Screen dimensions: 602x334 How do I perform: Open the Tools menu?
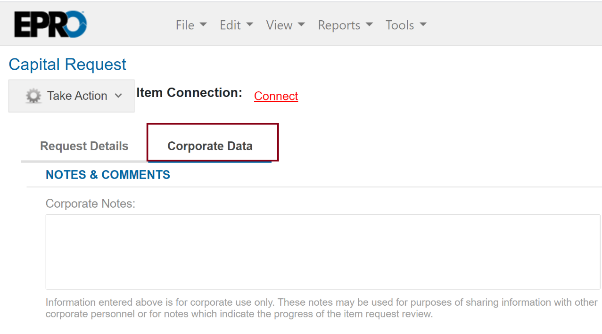coord(400,25)
